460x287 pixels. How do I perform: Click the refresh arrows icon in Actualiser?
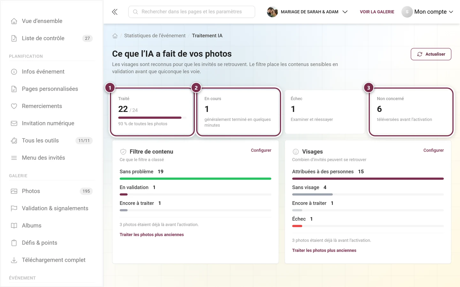pos(420,54)
